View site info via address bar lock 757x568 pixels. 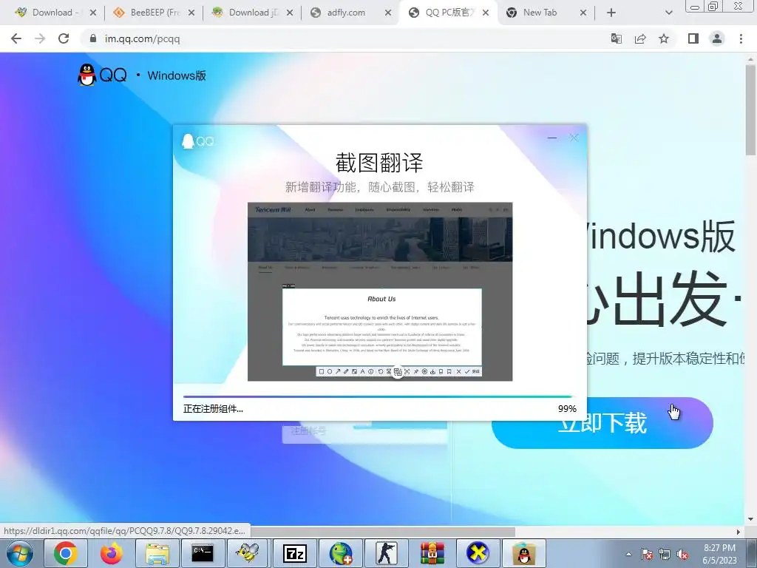[x=93, y=38]
